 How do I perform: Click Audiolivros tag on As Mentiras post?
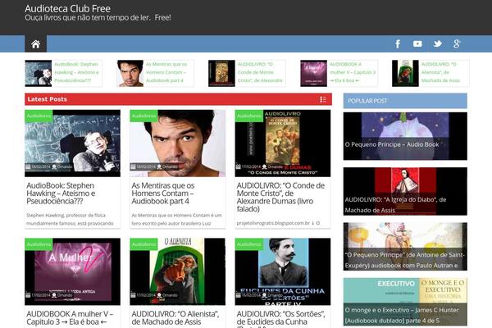point(143,116)
